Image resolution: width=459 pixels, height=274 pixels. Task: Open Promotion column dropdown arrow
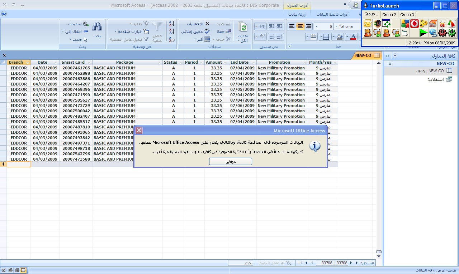305,63
